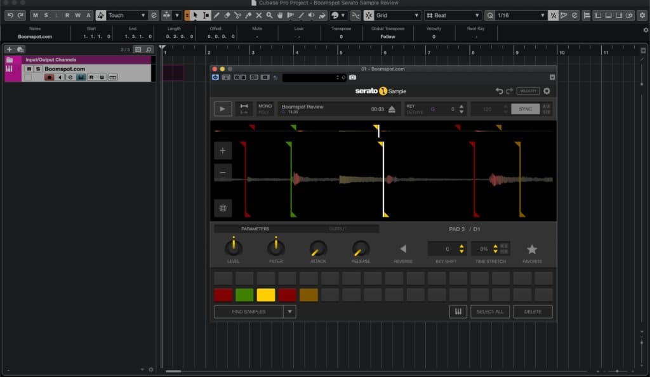Viewport: 650px width, 377px height.
Task: Choose the Play speaker tool
Action: click(311, 15)
